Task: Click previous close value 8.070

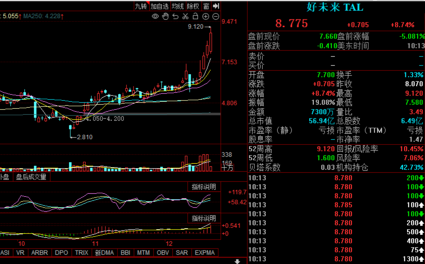Action: (x=414, y=84)
